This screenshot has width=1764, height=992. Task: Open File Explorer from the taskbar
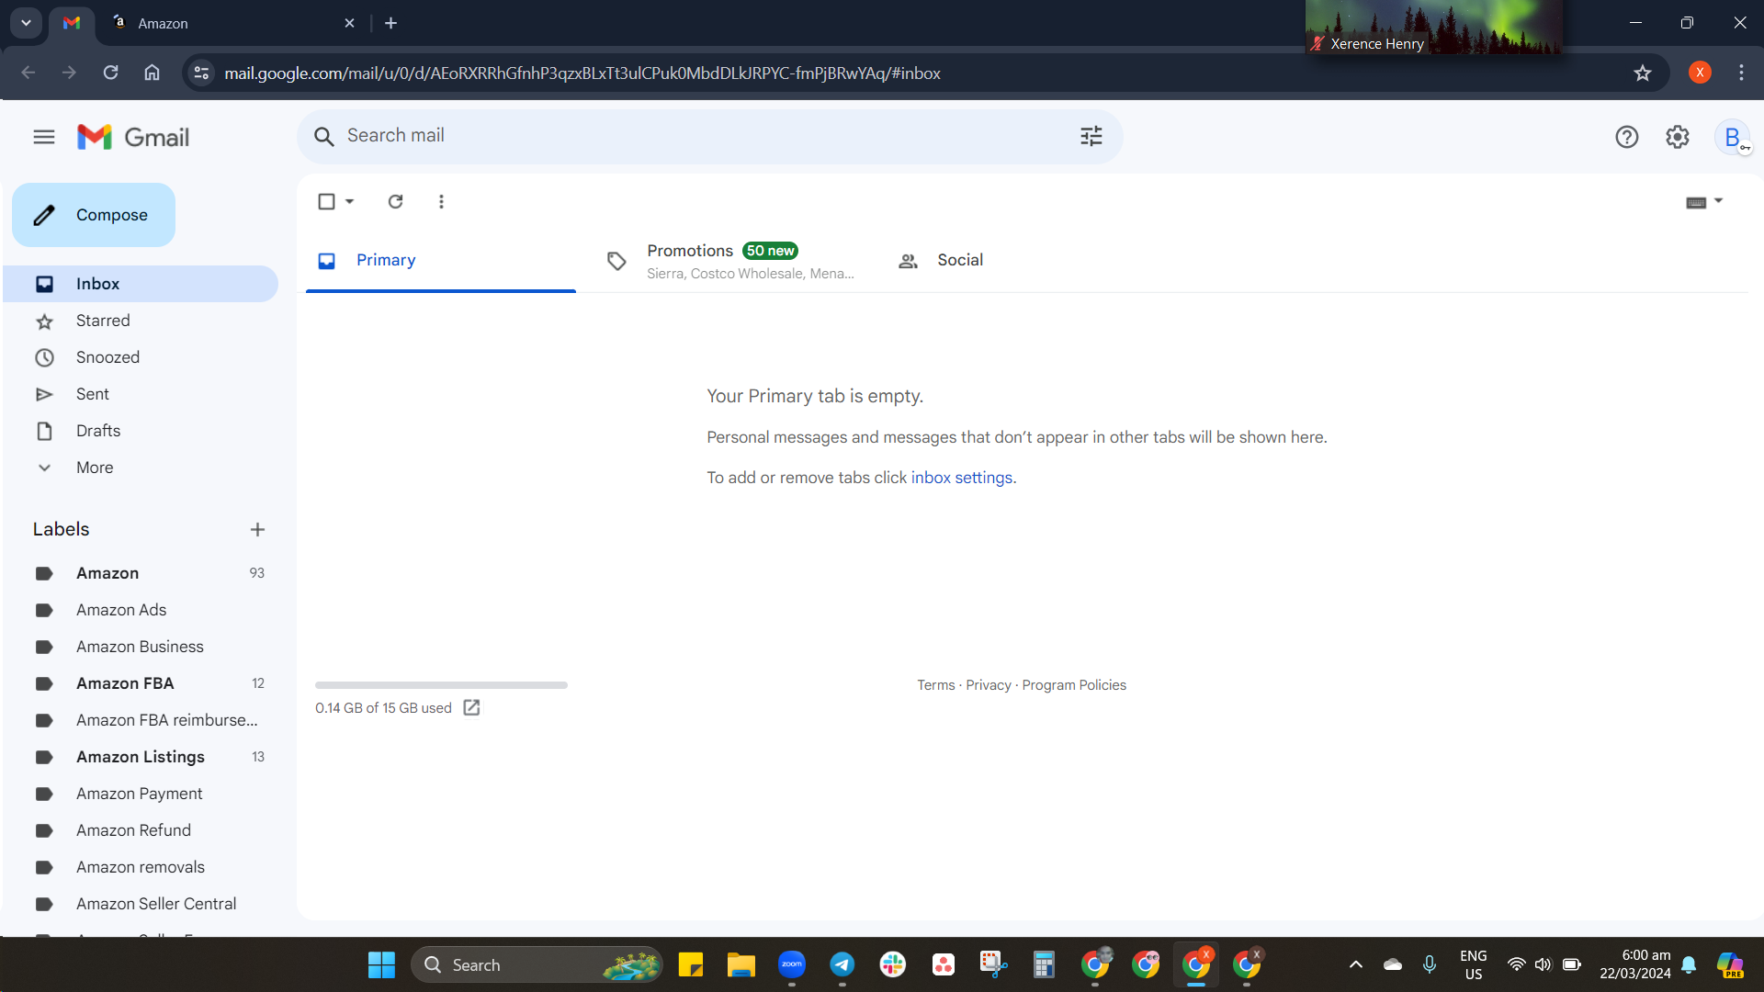point(741,964)
